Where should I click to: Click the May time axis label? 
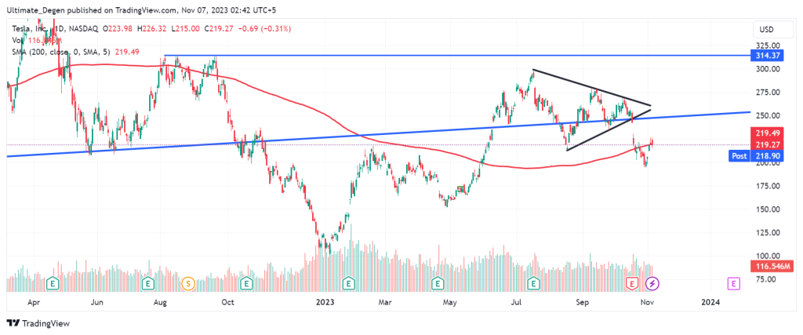coord(449,302)
